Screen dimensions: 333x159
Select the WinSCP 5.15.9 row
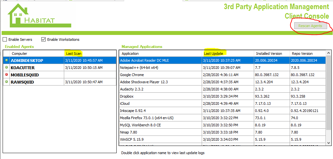[222, 139]
